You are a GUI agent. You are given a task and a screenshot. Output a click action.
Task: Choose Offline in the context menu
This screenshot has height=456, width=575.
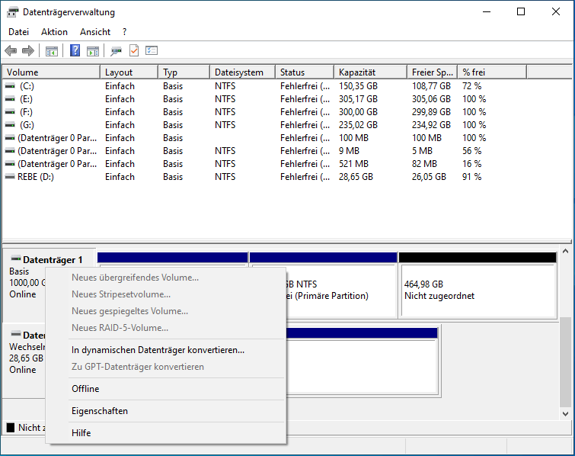[x=85, y=389]
